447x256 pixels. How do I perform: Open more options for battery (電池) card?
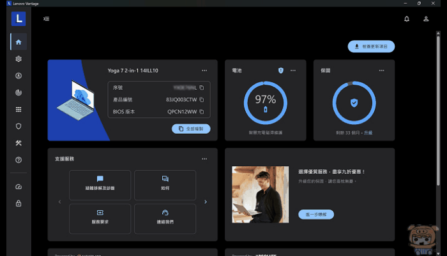click(293, 71)
